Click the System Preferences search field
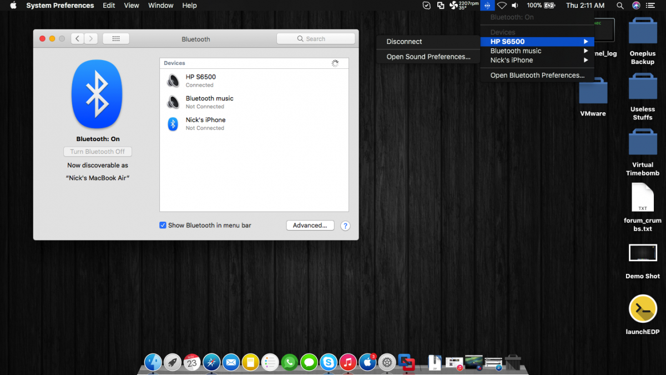The width and height of the screenshot is (666, 375). point(316,39)
